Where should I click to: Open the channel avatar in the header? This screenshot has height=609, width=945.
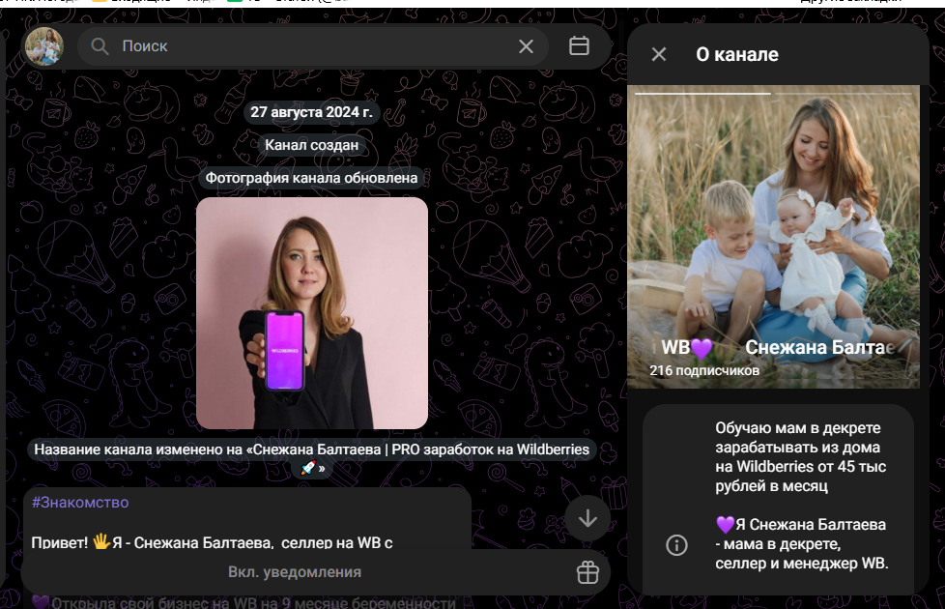pyautogui.click(x=44, y=45)
